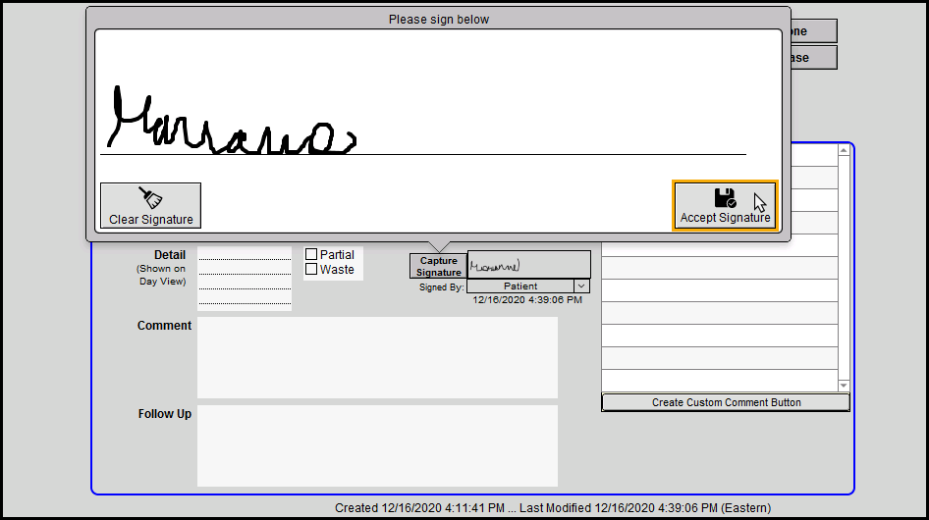
Task: Click the small captured signature preview
Action: coord(528,264)
